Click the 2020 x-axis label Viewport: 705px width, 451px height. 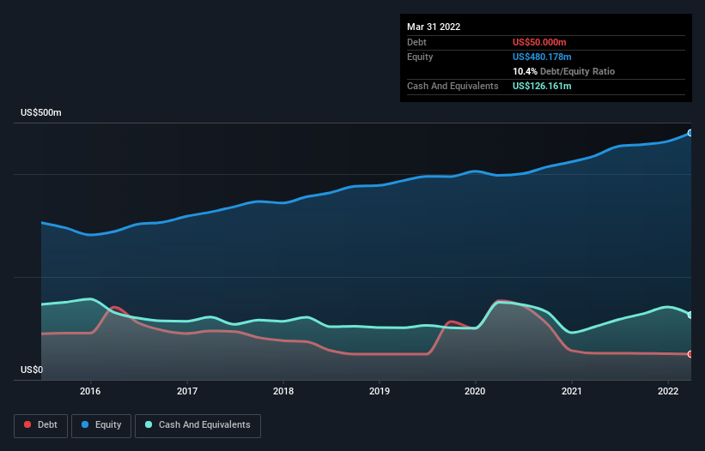coord(475,391)
